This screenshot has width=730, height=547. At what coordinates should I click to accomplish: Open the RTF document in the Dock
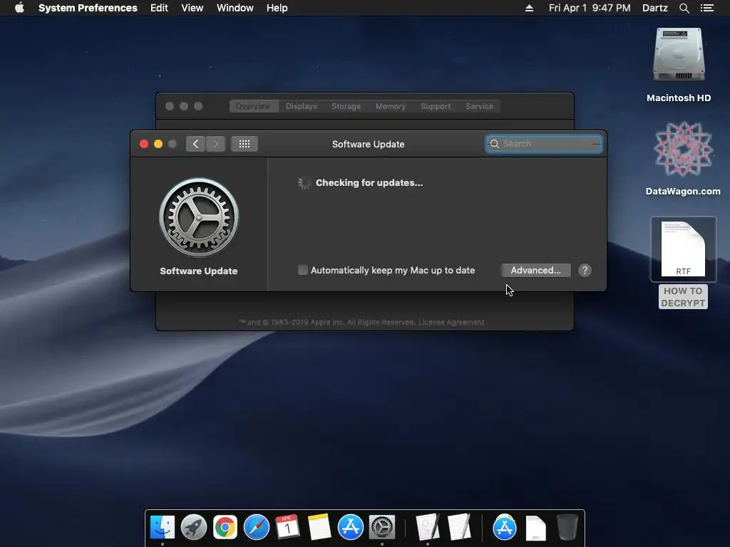(535, 528)
